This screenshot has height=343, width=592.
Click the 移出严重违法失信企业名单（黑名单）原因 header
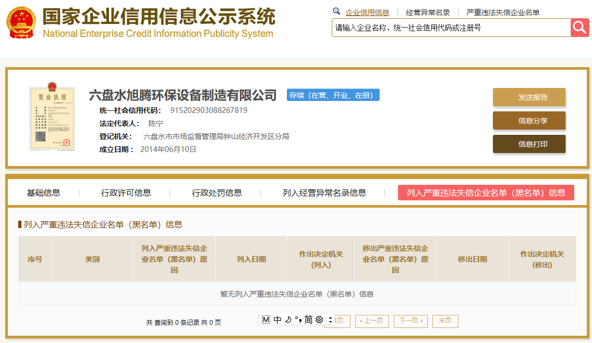pos(395,259)
